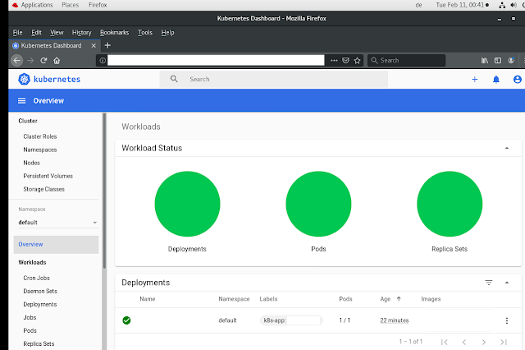Viewport: 525px width, 350px height.
Task: Open the user account icon
Action: coord(517,80)
